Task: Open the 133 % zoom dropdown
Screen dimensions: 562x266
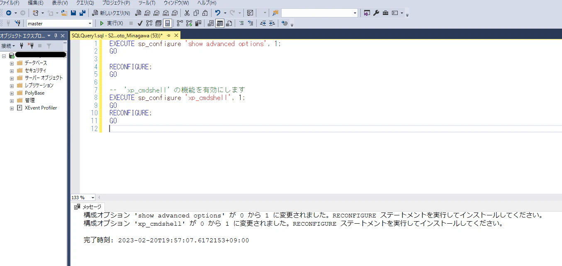Action: click(93, 198)
